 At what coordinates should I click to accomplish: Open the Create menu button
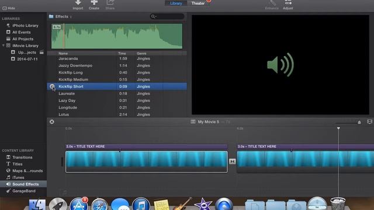[x=94, y=5]
